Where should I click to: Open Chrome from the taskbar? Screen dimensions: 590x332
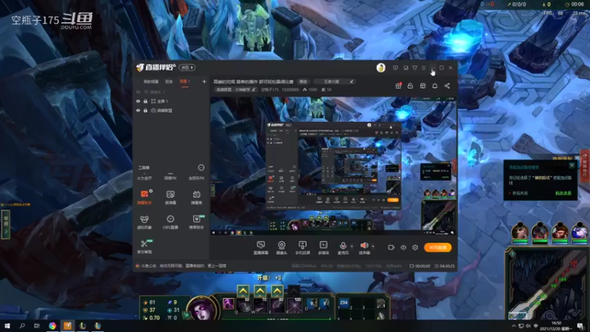(x=52, y=326)
